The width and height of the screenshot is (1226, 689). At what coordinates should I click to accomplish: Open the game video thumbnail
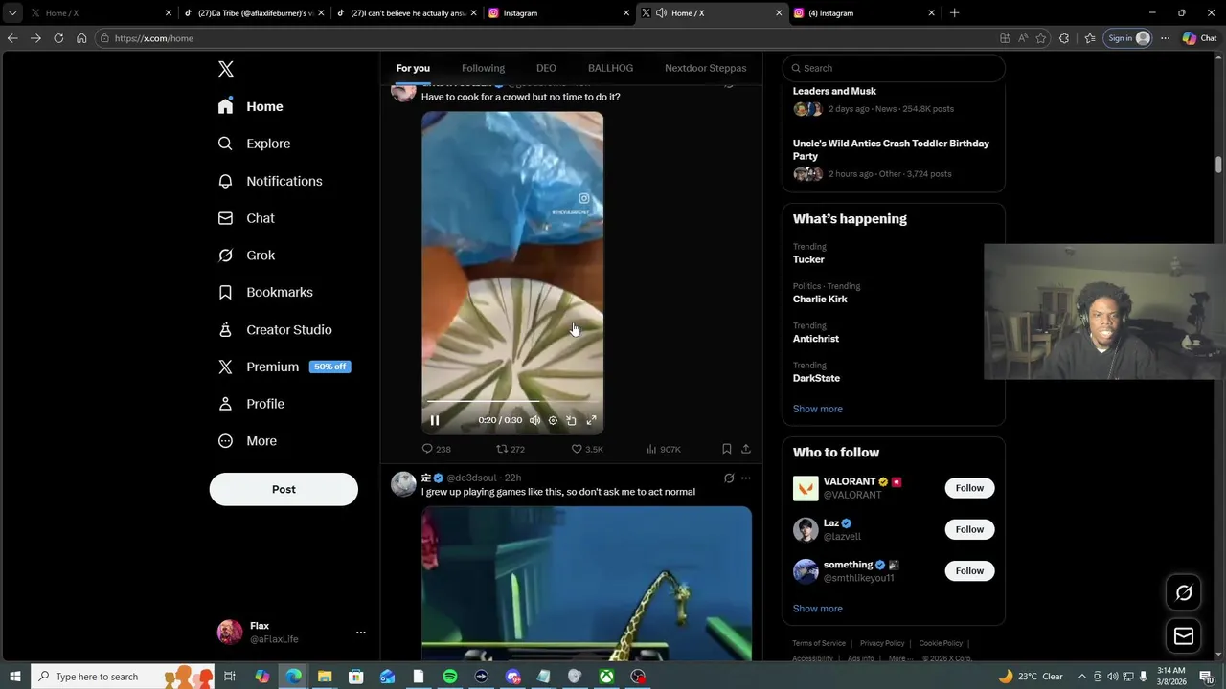(586, 583)
